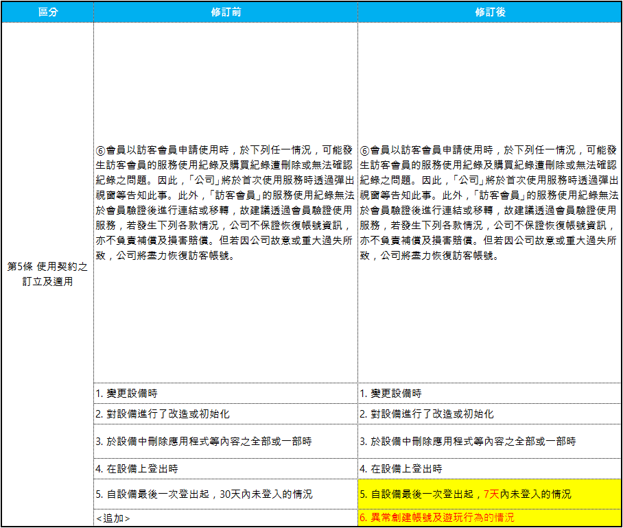Click '4. 在設備上登出時' in the 修訂後 column
The height and width of the screenshot is (528, 623).
pyautogui.click(x=401, y=468)
